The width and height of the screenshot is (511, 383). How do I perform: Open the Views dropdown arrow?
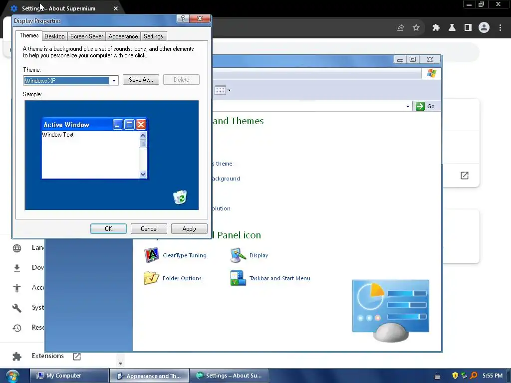pyautogui.click(x=229, y=90)
